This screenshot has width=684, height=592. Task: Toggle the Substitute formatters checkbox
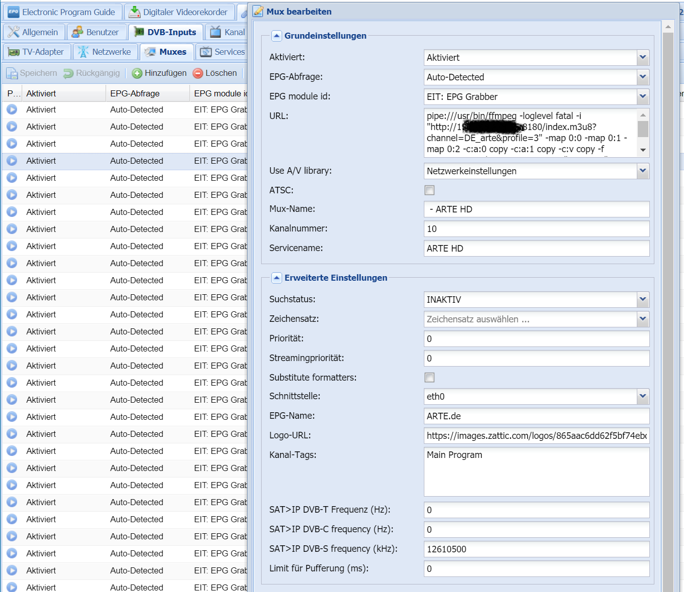429,378
